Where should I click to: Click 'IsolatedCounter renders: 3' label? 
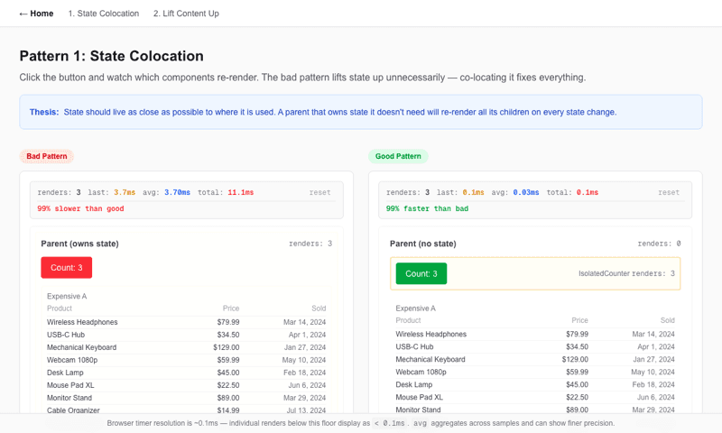click(x=626, y=273)
